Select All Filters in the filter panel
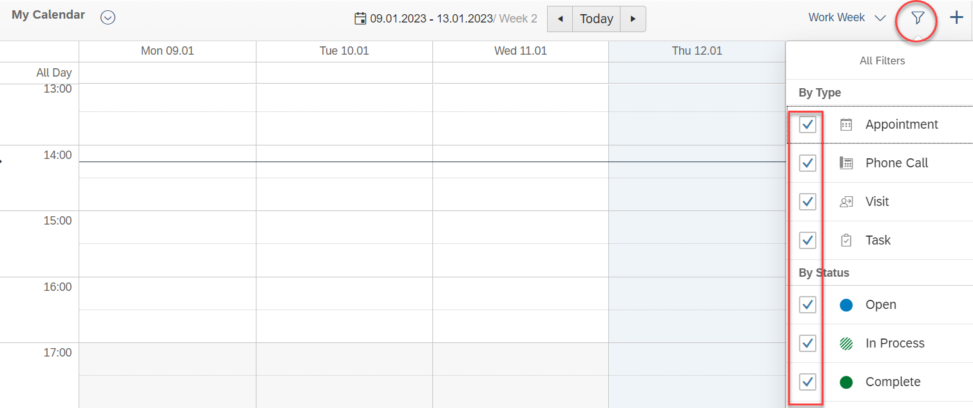The width and height of the screenshot is (973, 408). pyautogui.click(x=881, y=60)
